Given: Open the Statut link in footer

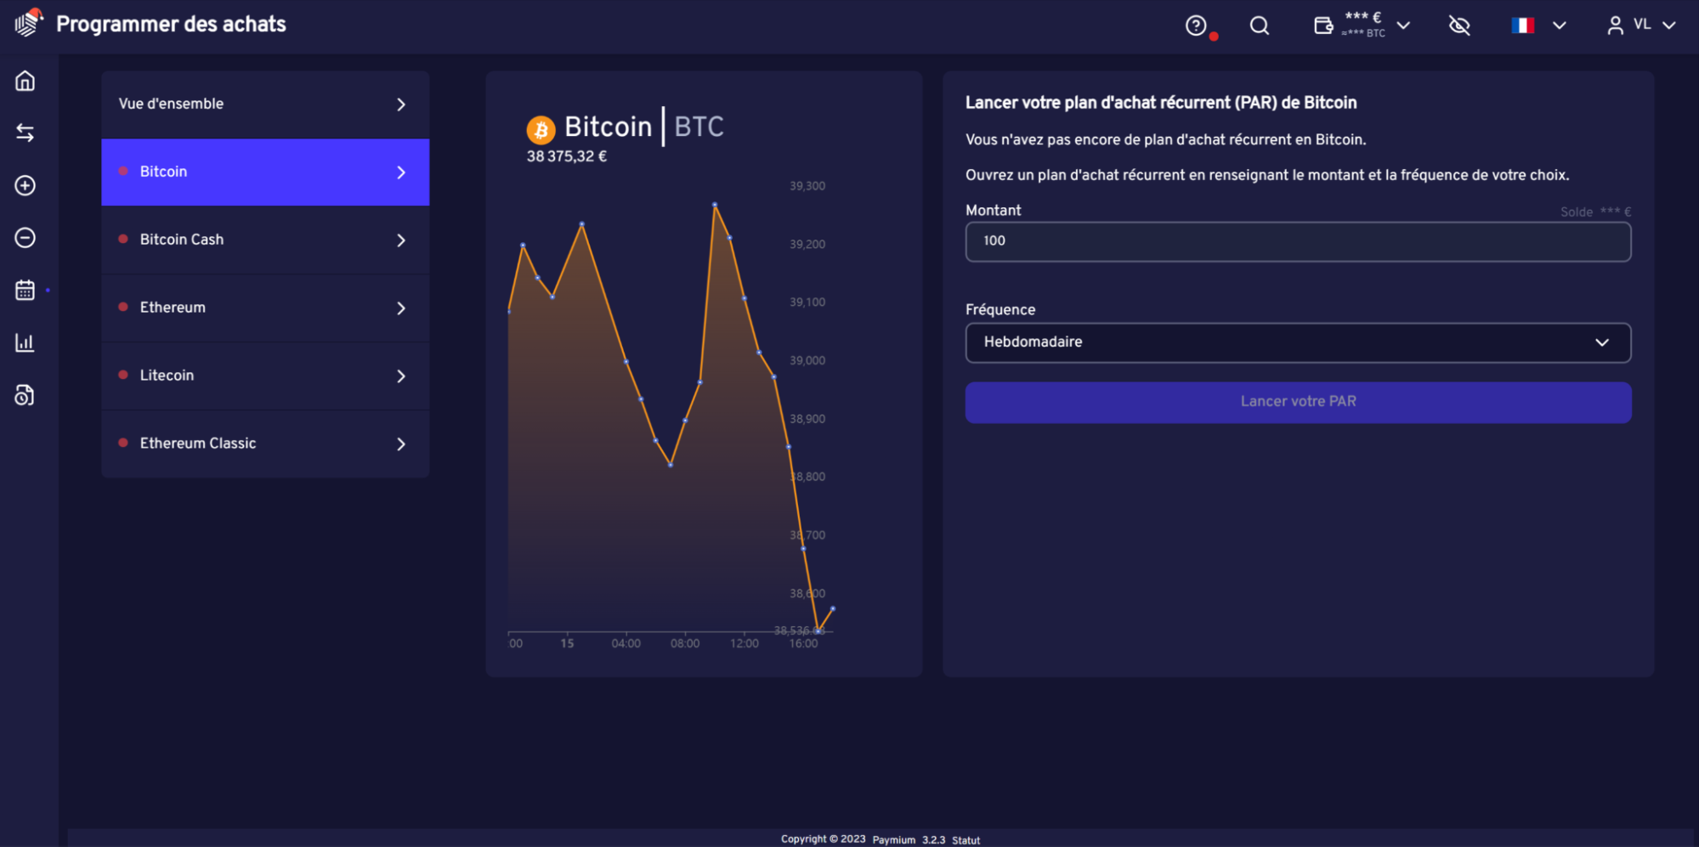Looking at the screenshot, I should click(966, 839).
